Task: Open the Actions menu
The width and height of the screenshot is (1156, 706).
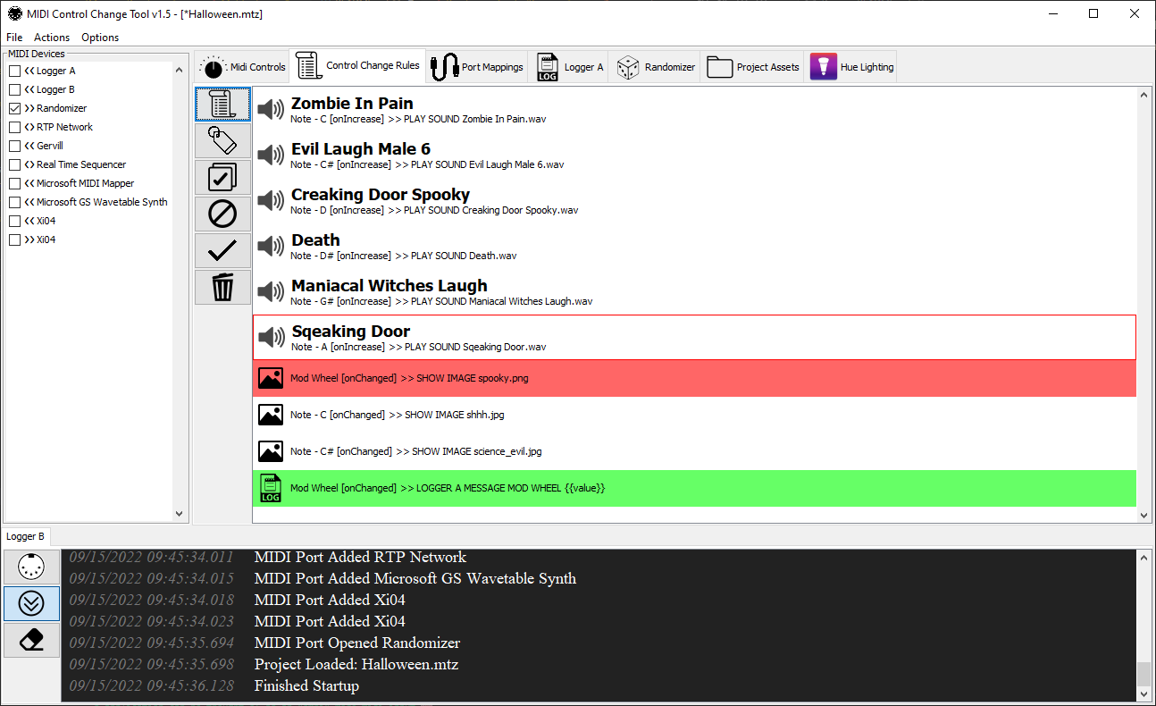Action: click(x=52, y=38)
